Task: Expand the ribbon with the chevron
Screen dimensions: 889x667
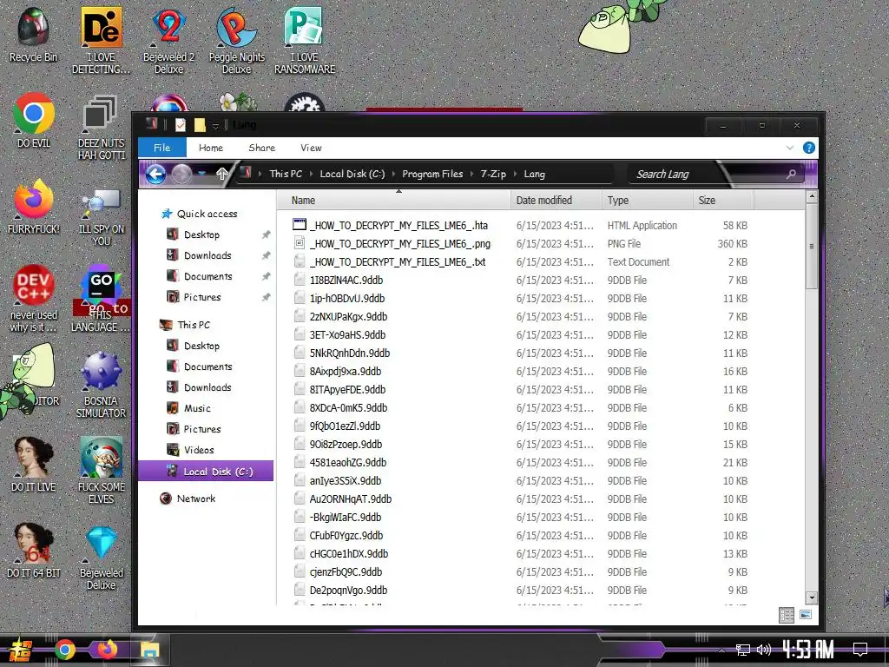Action: pyautogui.click(x=790, y=148)
